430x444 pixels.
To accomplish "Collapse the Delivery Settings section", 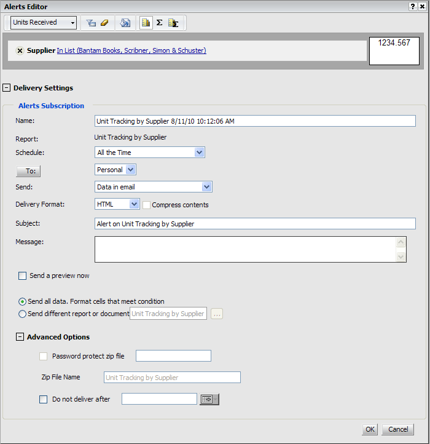I will pyautogui.click(x=7, y=88).
